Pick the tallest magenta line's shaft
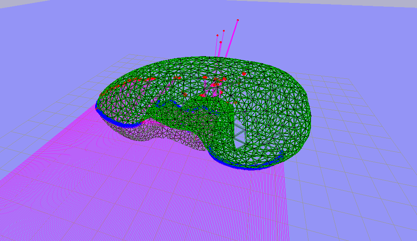Screen dimensions: 417x241 (x=232, y=38)
